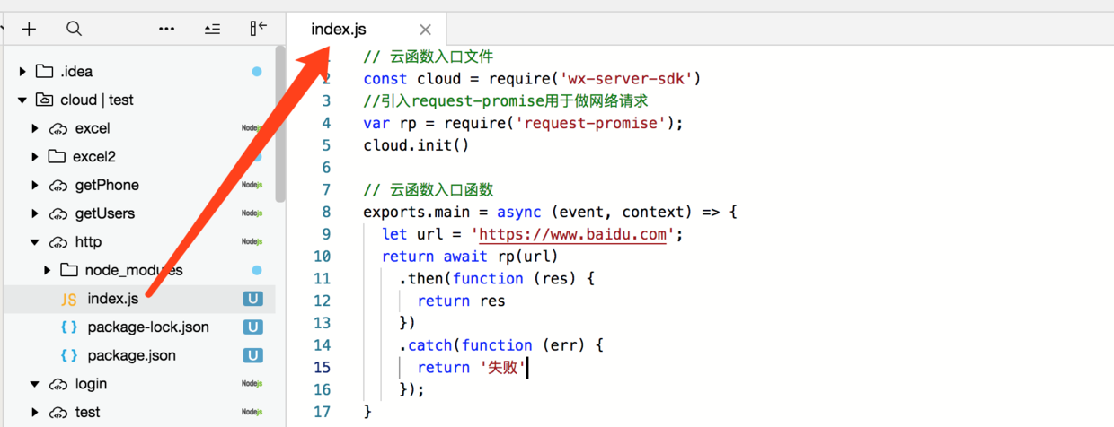
Task: Click the cloud | test folder icon
Action: pyautogui.click(x=44, y=100)
